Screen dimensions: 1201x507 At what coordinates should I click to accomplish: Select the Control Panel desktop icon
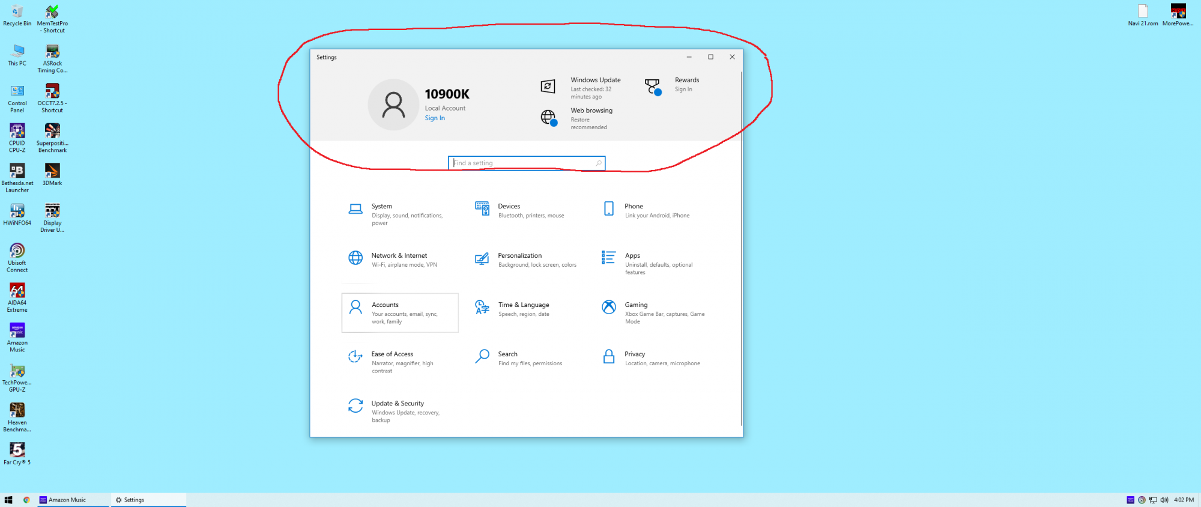17,99
